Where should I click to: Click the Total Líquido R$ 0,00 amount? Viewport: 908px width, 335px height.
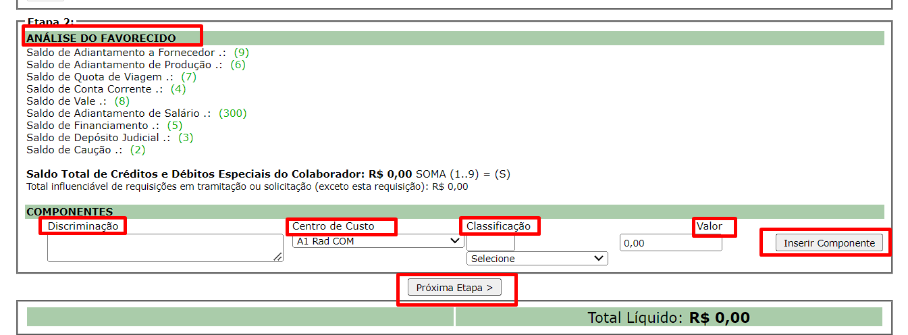pyautogui.click(x=719, y=318)
